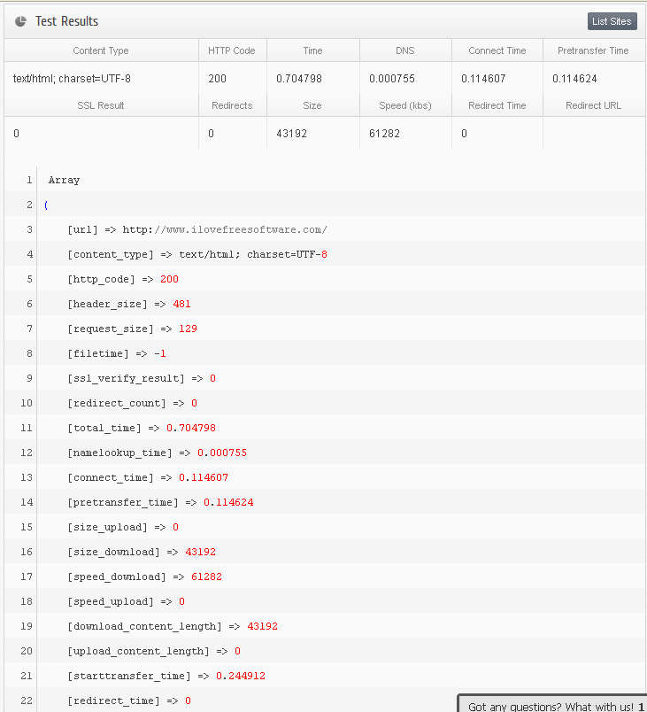Click the 'text/html; charset=UTF-8' table cell
The height and width of the screenshot is (712, 647).
click(x=72, y=79)
